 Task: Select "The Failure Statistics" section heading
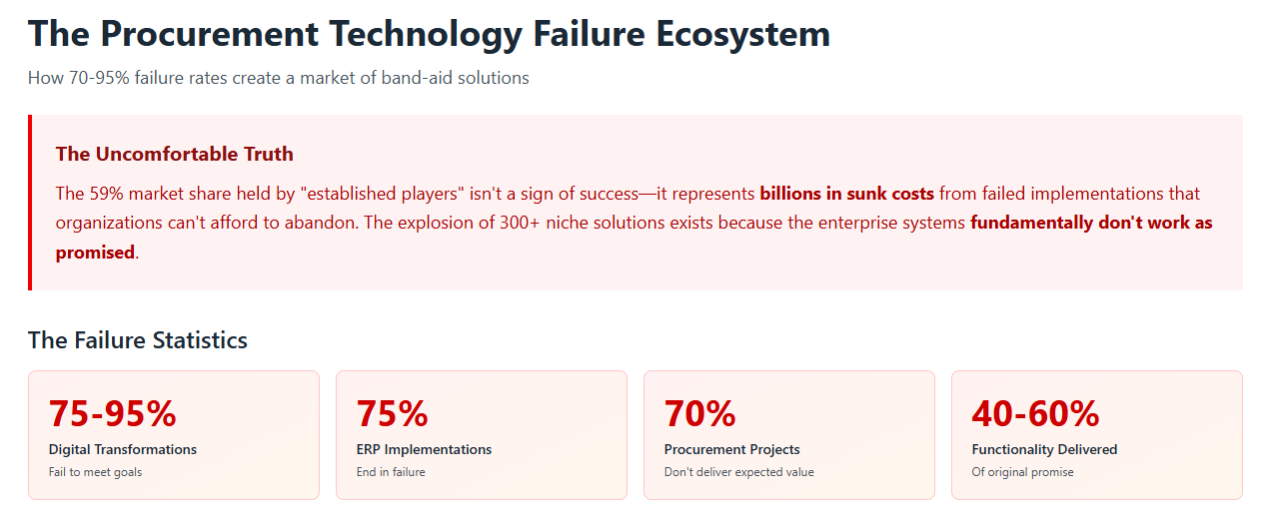point(138,340)
